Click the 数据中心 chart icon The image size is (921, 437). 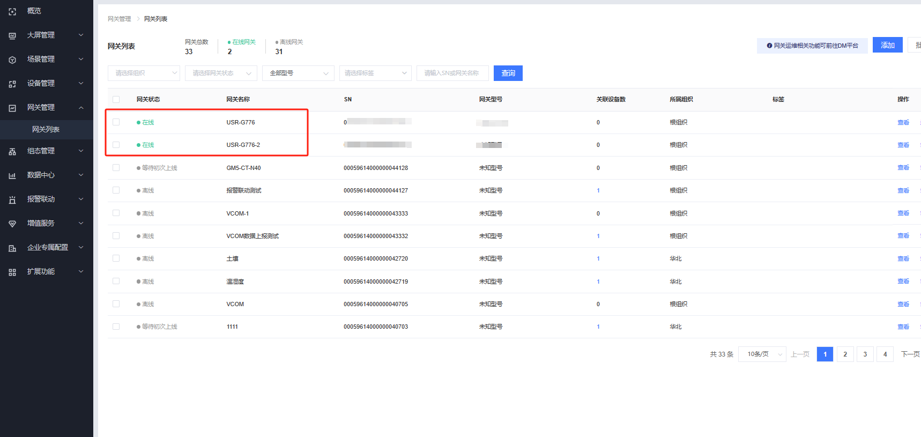point(12,175)
